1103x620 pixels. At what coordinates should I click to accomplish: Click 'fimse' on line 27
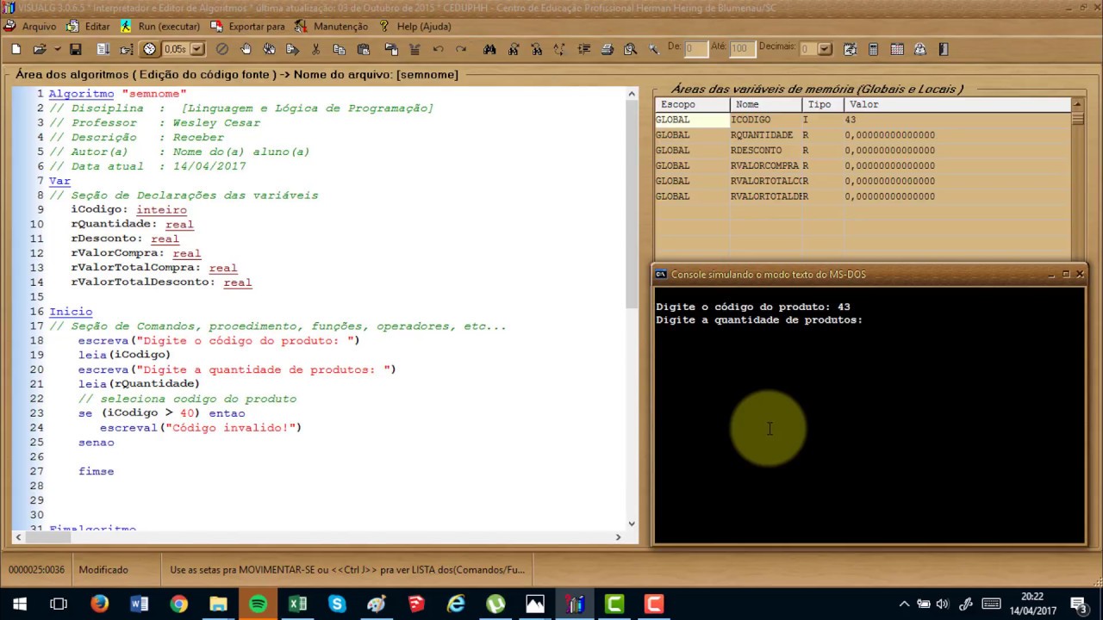point(96,471)
